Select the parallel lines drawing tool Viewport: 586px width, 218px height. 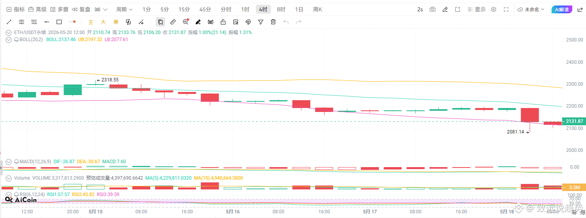point(34,22)
